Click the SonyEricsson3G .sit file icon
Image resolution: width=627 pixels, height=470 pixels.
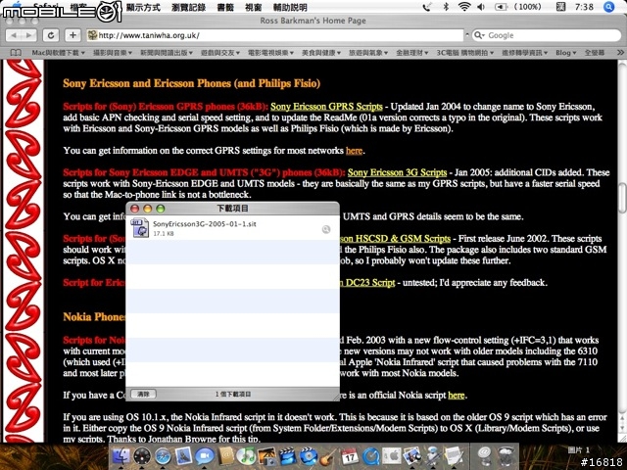[140, 228]
